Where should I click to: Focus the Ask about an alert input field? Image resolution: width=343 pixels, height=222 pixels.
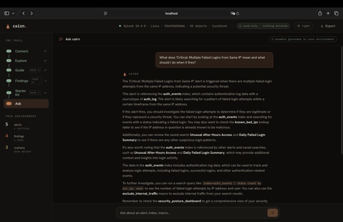192,213
